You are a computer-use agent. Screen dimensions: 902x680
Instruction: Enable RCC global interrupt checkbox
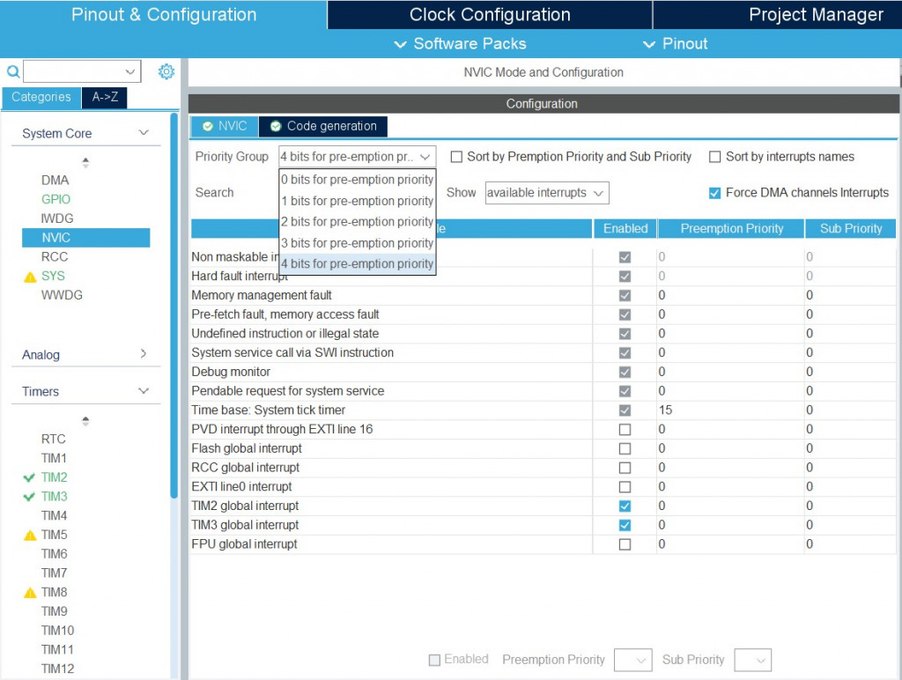(x=625, y=468)
